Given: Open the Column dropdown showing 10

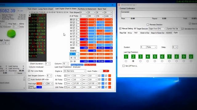Looking at the screenshot, I should click(65, 64).
